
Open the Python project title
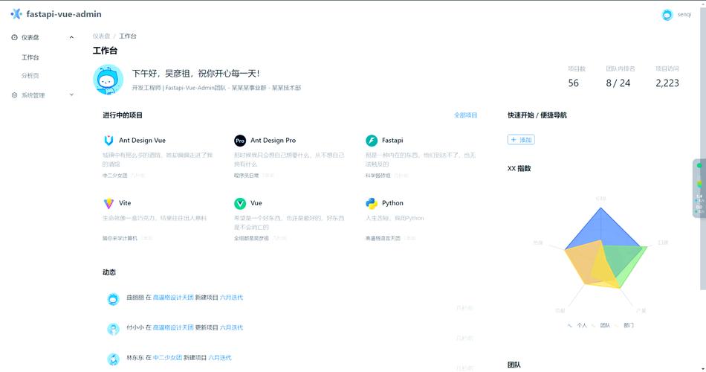coord(392,203)
